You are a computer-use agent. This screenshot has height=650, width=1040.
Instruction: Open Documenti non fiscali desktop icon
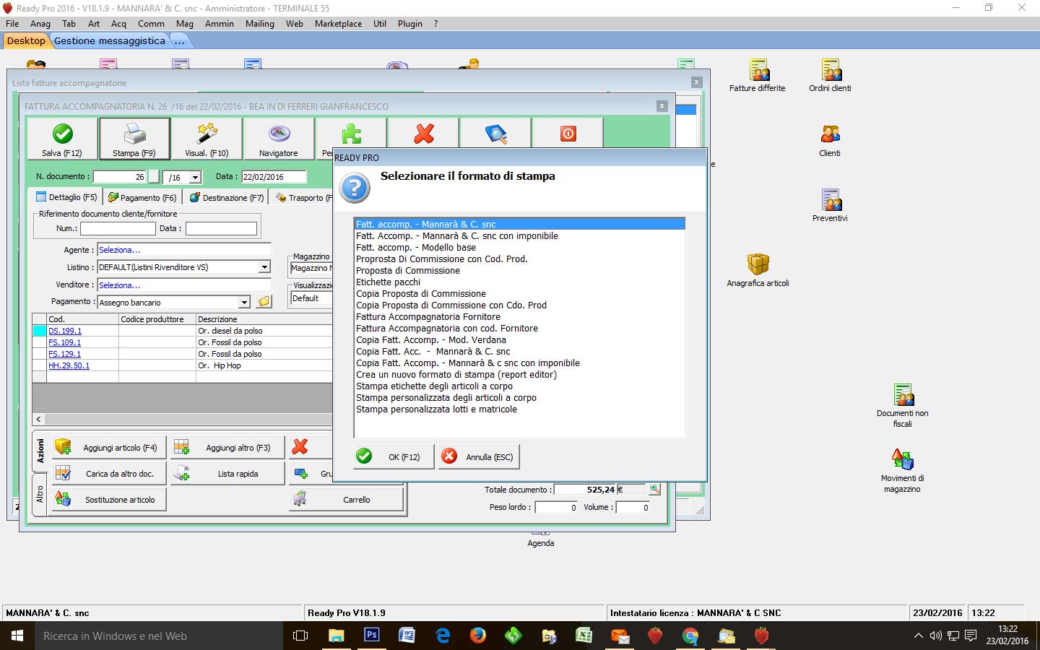(x=903, y=405)
